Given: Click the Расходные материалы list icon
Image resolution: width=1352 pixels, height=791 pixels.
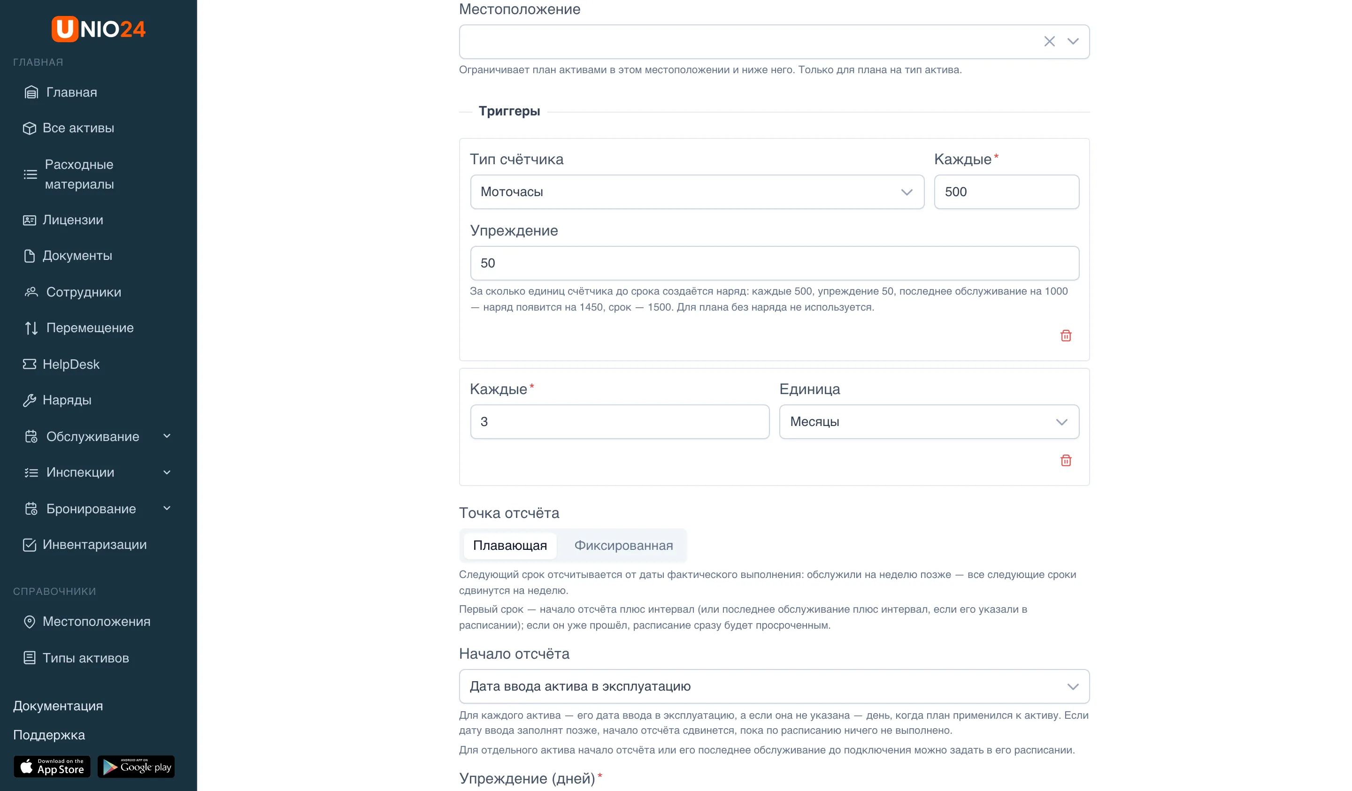Looking at the screenshot, I should coord(31,174).
